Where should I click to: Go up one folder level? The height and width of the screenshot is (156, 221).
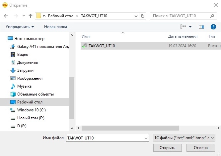[31, 16]
